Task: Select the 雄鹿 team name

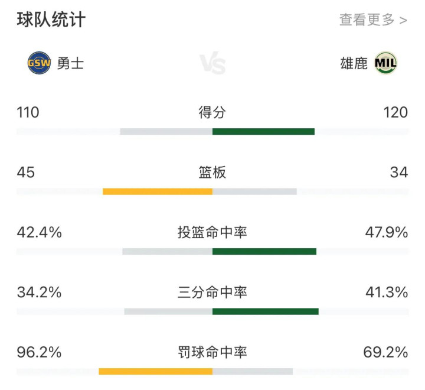Action: click(354, 63)
